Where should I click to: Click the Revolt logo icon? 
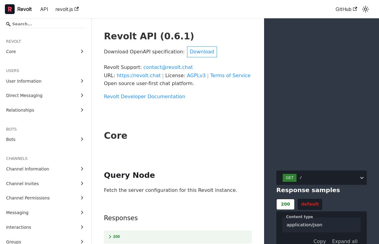(10, 9)
